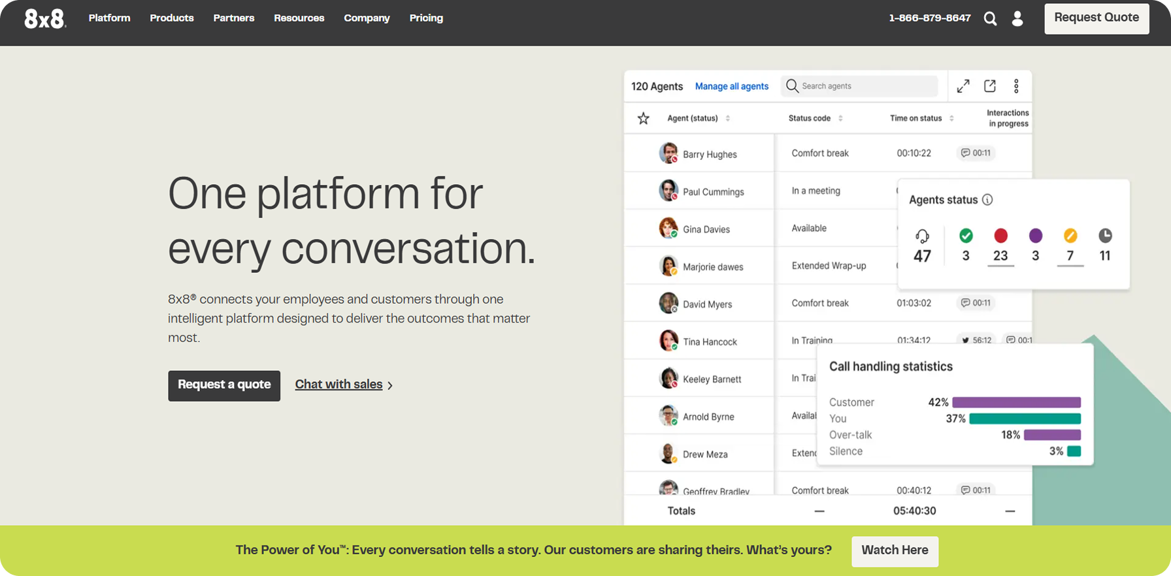Open the site search magnifier icon
1171x576 pixels.
click(990, 19)
